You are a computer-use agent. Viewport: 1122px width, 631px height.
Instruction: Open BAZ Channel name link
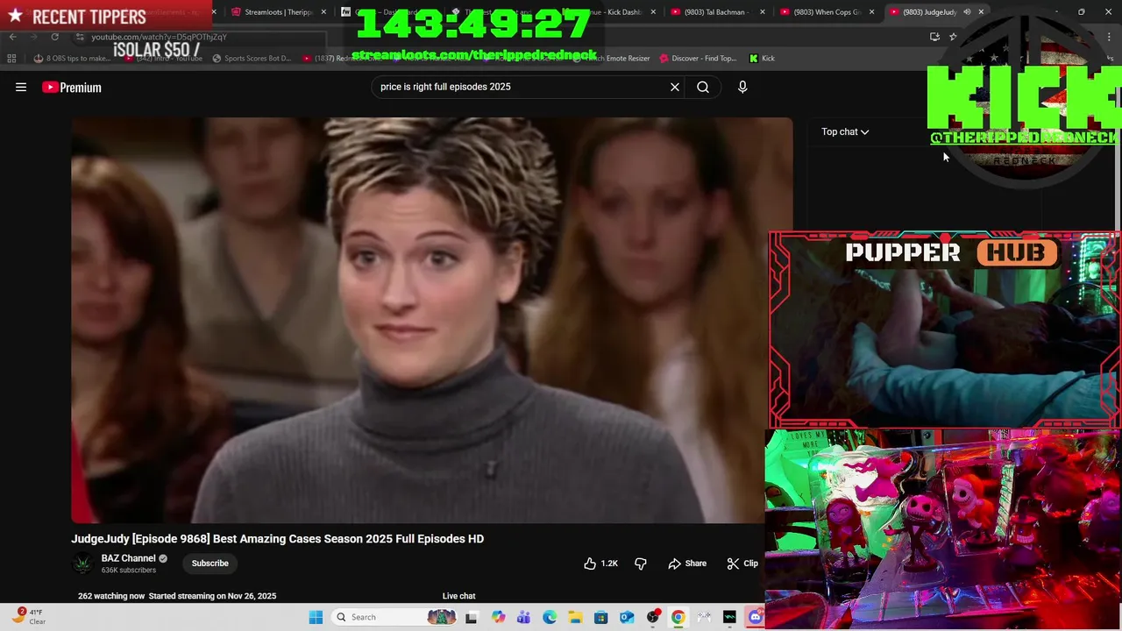pyautogui.click(x=128, y=558)
